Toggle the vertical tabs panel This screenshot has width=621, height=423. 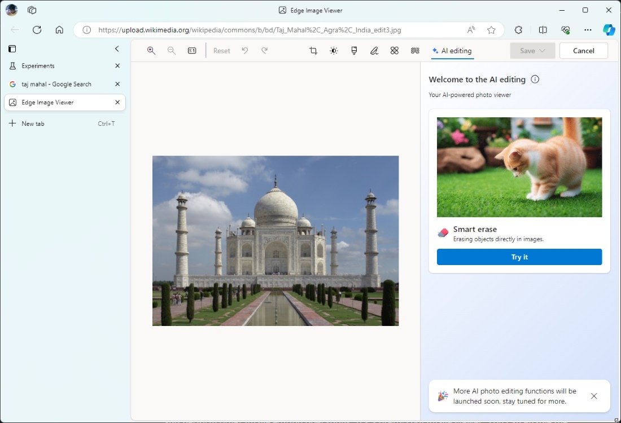tap(12, 49)
